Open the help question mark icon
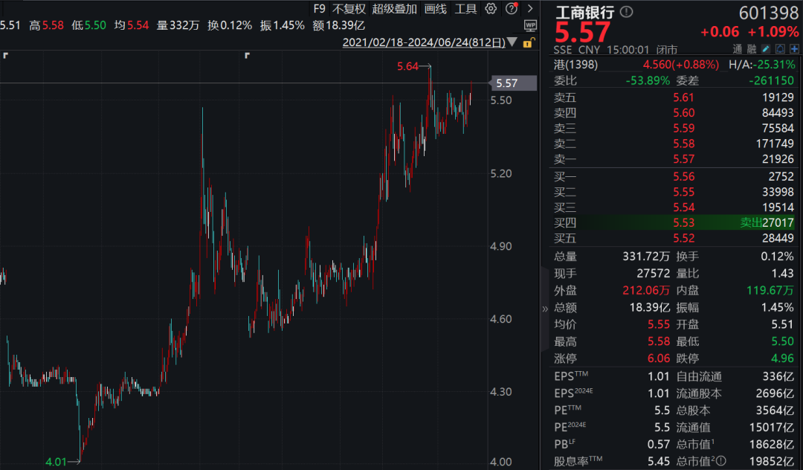The width and height of the screenshot is (803, 470). pos(511,9)
